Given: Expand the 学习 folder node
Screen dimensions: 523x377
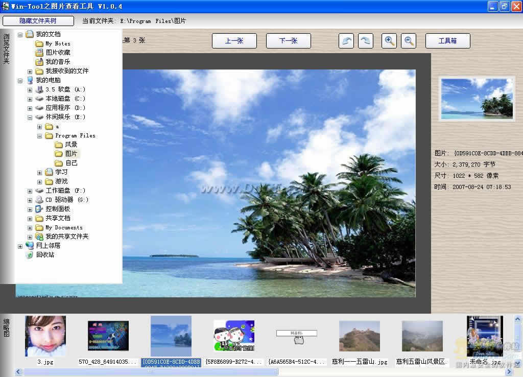Looking at the screenshot, I should point(39,173).
